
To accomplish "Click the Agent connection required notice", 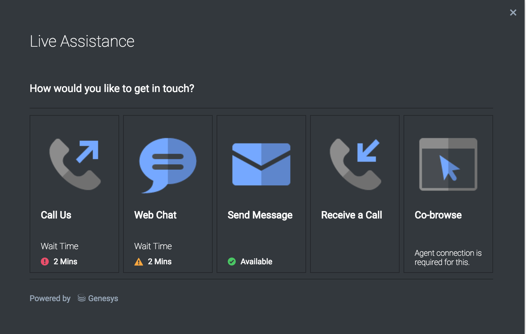I will [448, 258].
